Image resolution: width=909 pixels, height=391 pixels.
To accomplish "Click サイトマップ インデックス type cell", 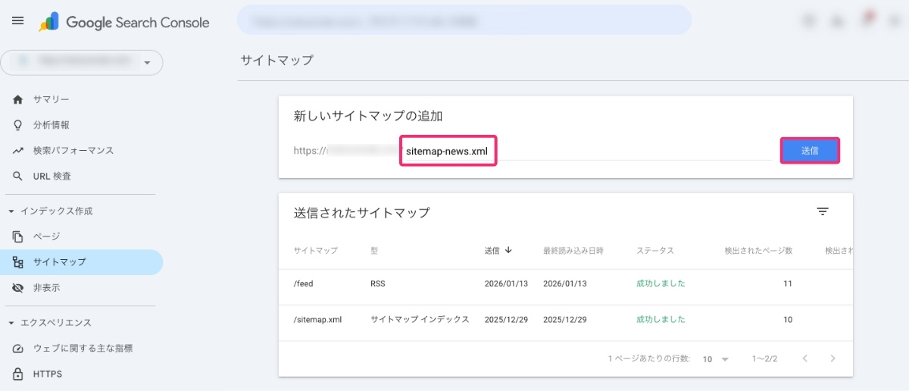I will tap(420, 320).
